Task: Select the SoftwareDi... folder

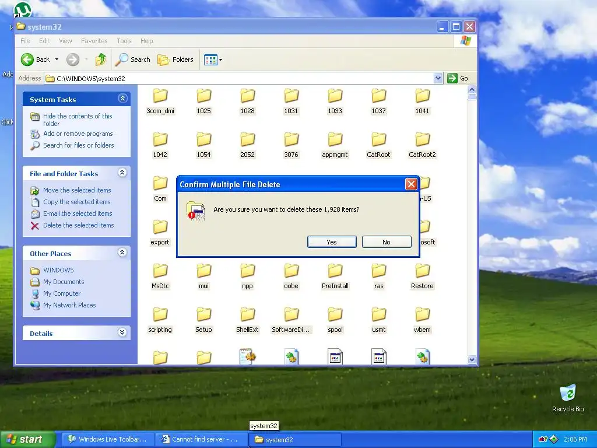Action: 292,320
